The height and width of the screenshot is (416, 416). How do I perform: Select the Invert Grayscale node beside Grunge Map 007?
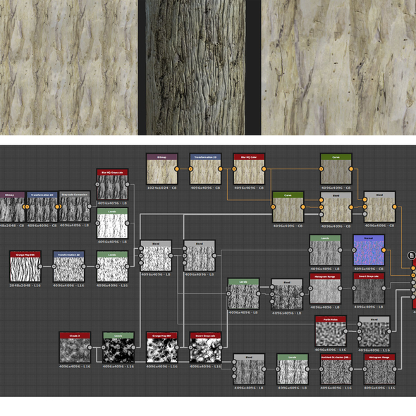pos(206,348)
